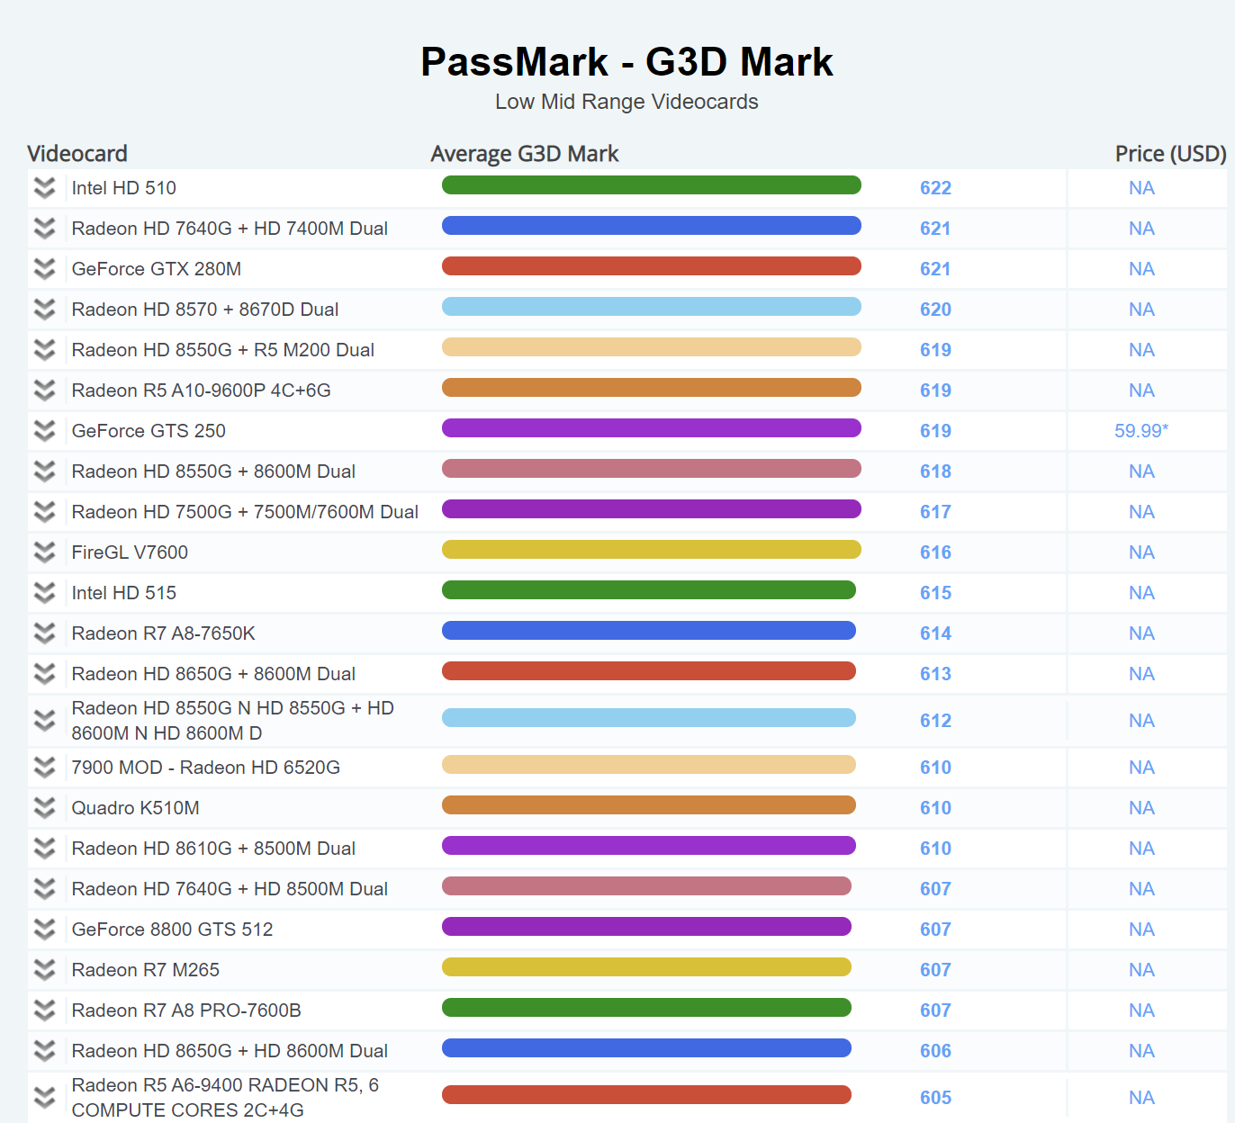Click the 59.99* price for GeForce GTS 250
1235x1123 pixels.
[x=1140, y=431]
